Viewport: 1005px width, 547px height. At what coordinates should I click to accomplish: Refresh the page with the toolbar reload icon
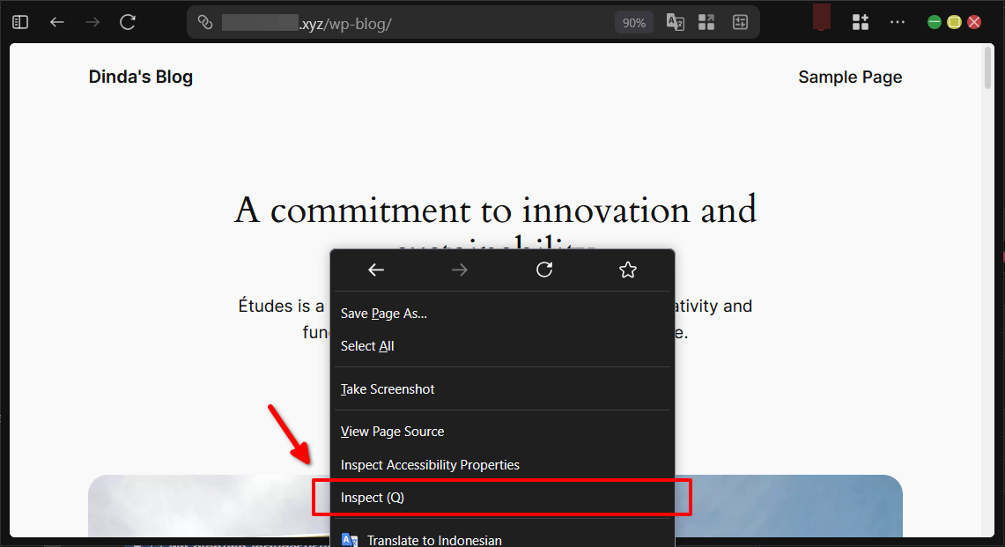(127, 21)
